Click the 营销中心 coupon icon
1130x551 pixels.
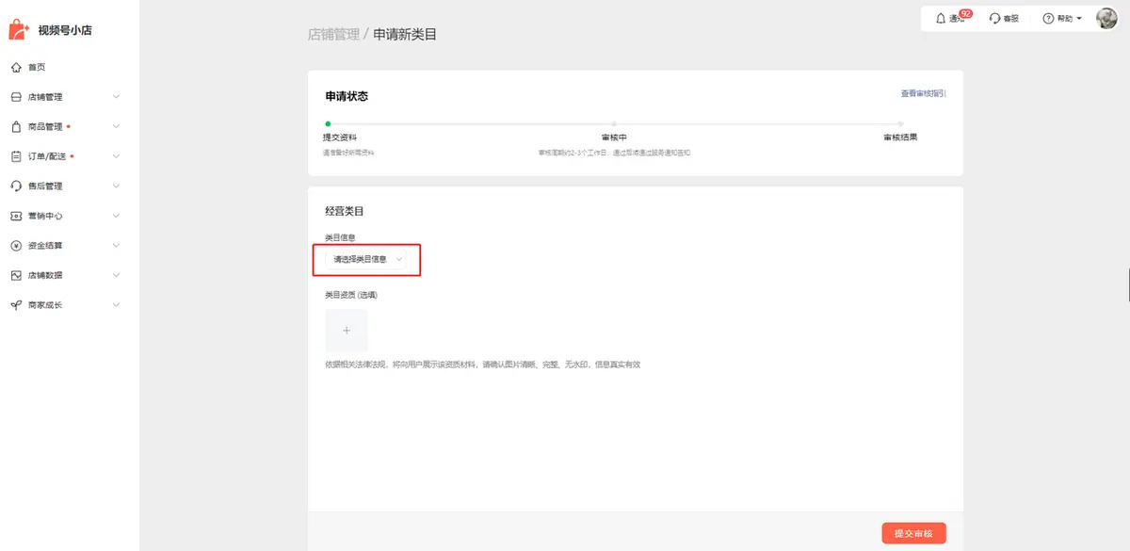[16, 216]
